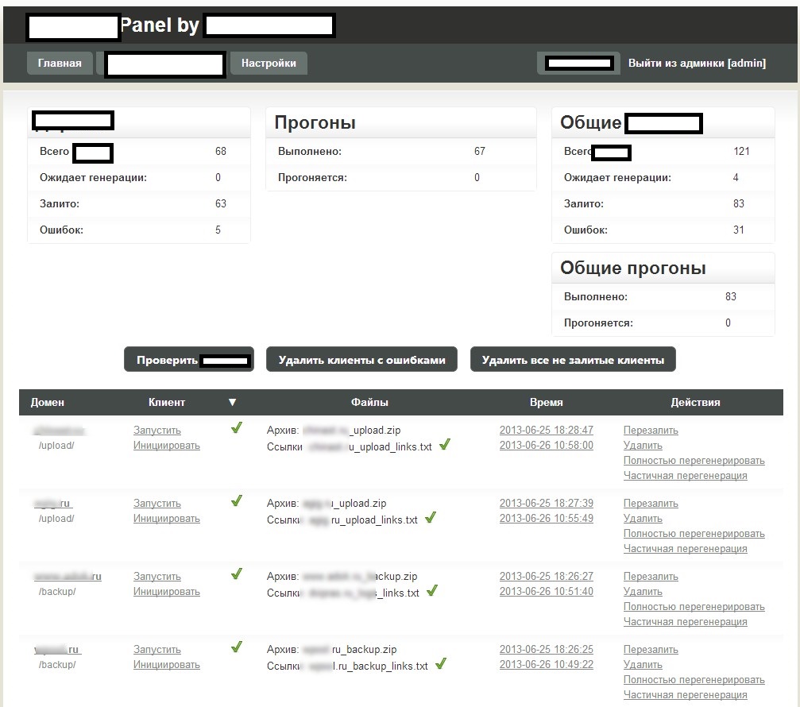Click the Время column header

pyautogui.click(x=546, y=403)
